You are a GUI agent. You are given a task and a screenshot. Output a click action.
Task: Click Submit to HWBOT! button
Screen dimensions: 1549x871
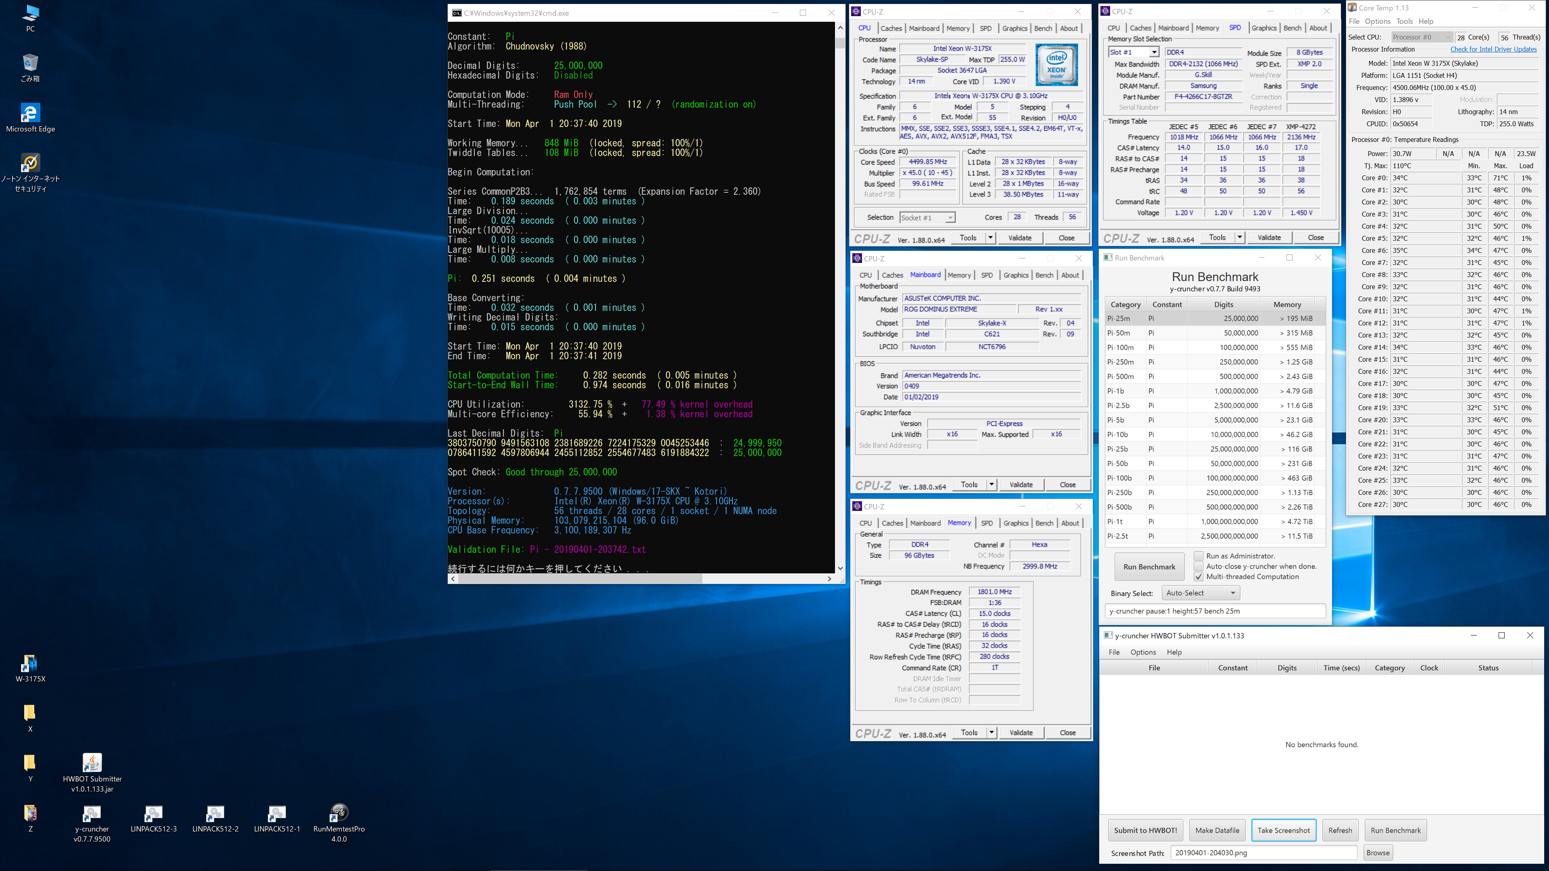coord(1145,830)
